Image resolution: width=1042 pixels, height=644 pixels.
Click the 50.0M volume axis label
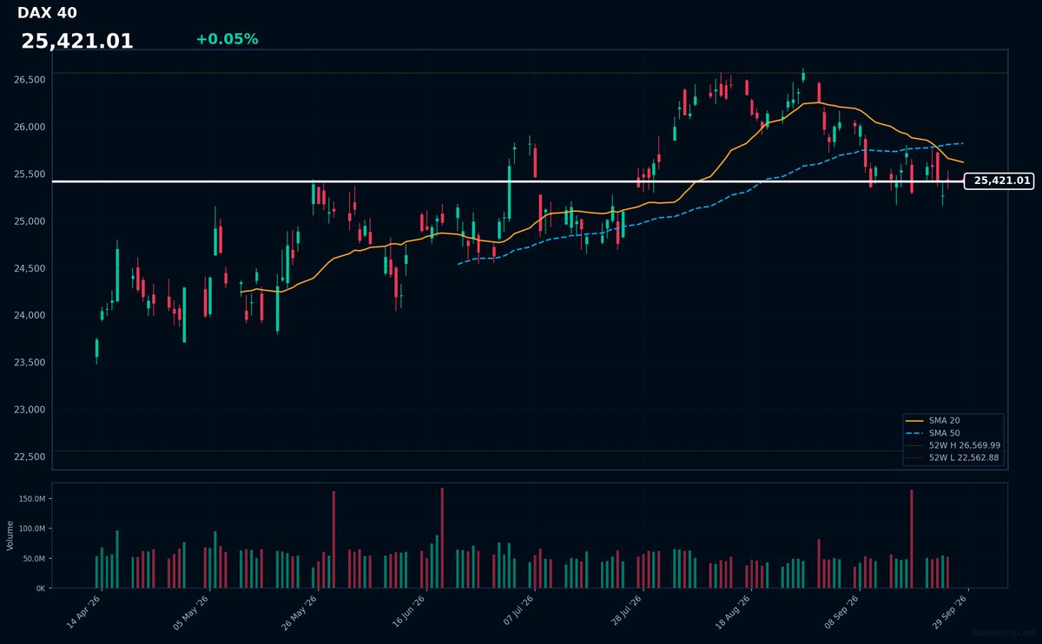[34, 559]
